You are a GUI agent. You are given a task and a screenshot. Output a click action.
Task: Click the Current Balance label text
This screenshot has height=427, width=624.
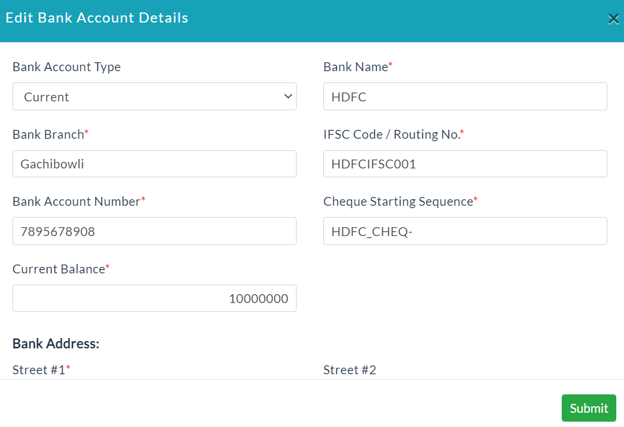point(59,269)
